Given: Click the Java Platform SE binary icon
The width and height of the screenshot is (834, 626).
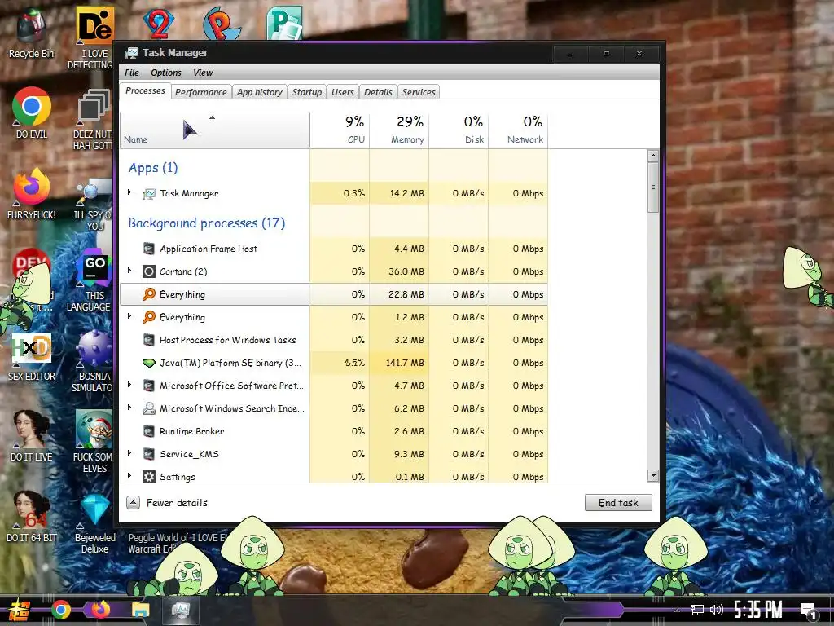Looking at the screenshot, I should click(149, 363).
